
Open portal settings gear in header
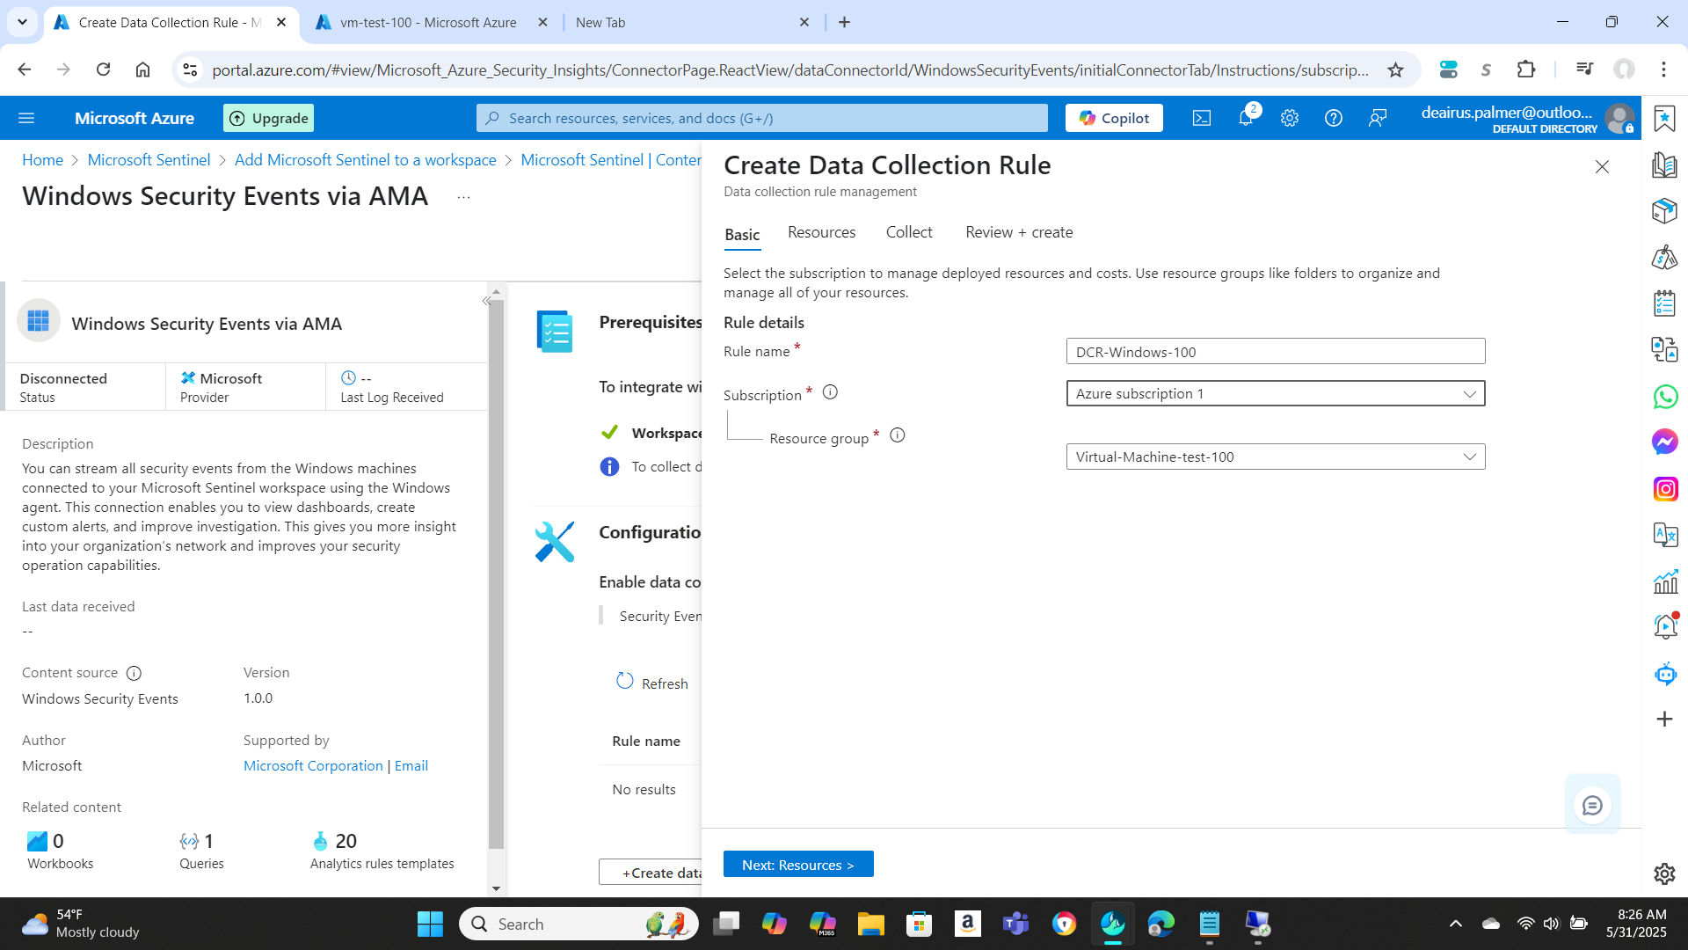[x=1290, y=118]
